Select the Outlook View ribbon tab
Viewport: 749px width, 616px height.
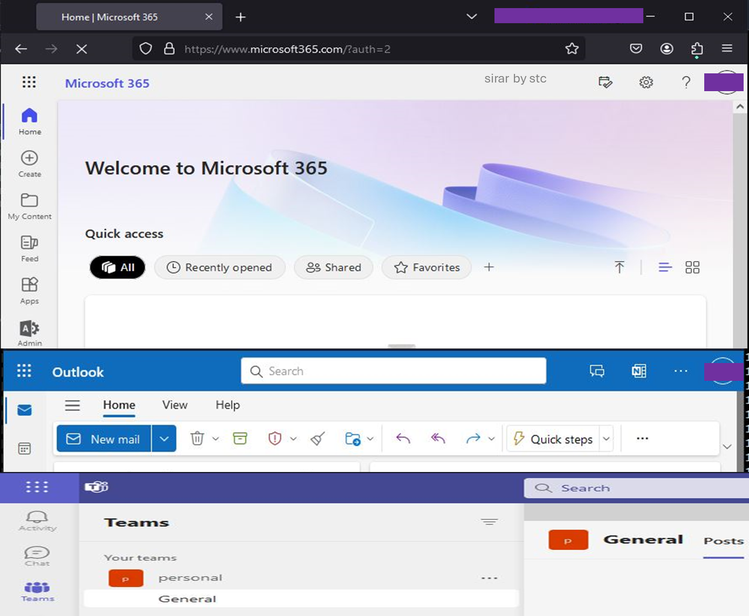pyautogui.click(x=175, y=405)
